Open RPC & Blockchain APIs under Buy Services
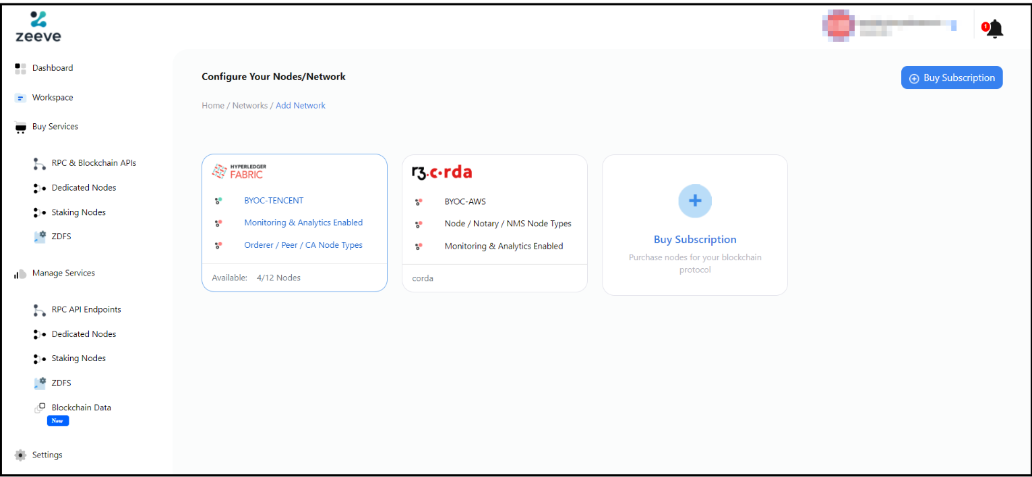The height and width of the screenshot is (477, 1032). pos(94,163)
